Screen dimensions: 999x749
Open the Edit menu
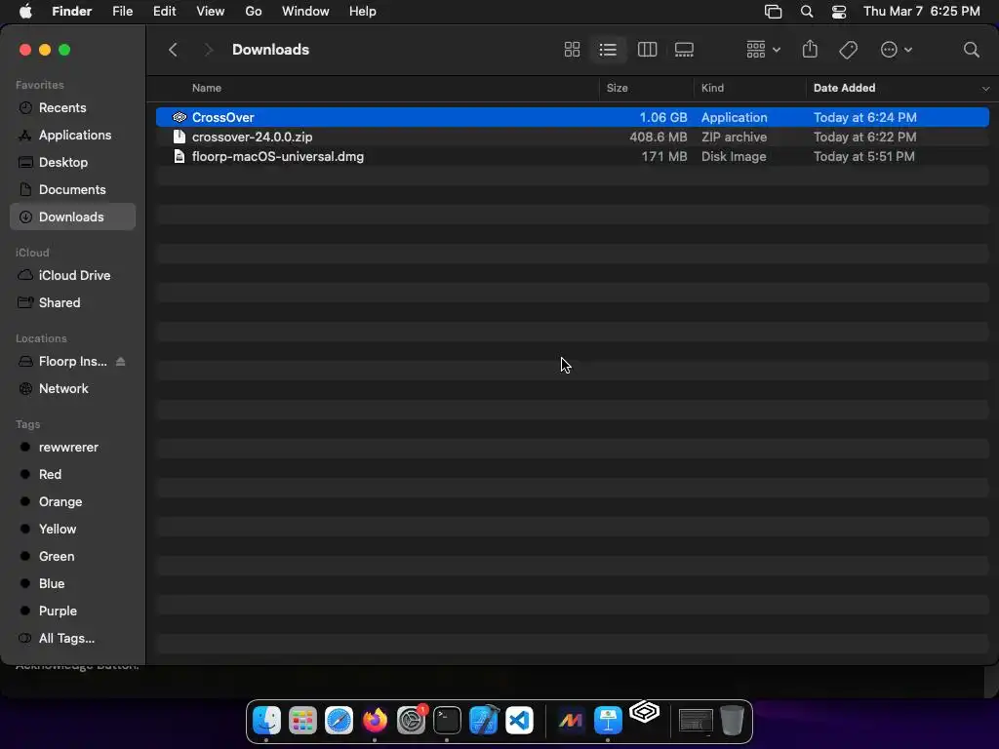[164, 12]
